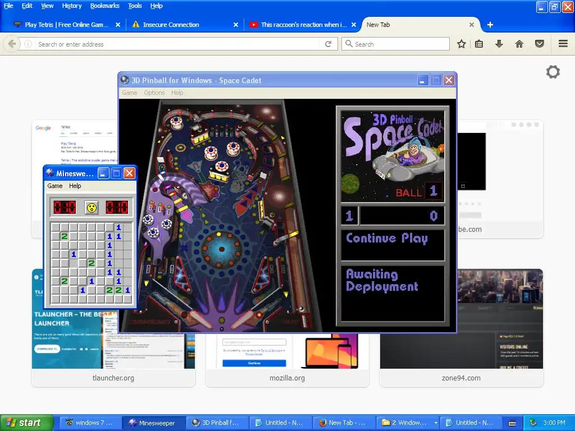Click the Minesweeper timer display
The height and width of the screenshot is (431, 575).
(117, 208)
